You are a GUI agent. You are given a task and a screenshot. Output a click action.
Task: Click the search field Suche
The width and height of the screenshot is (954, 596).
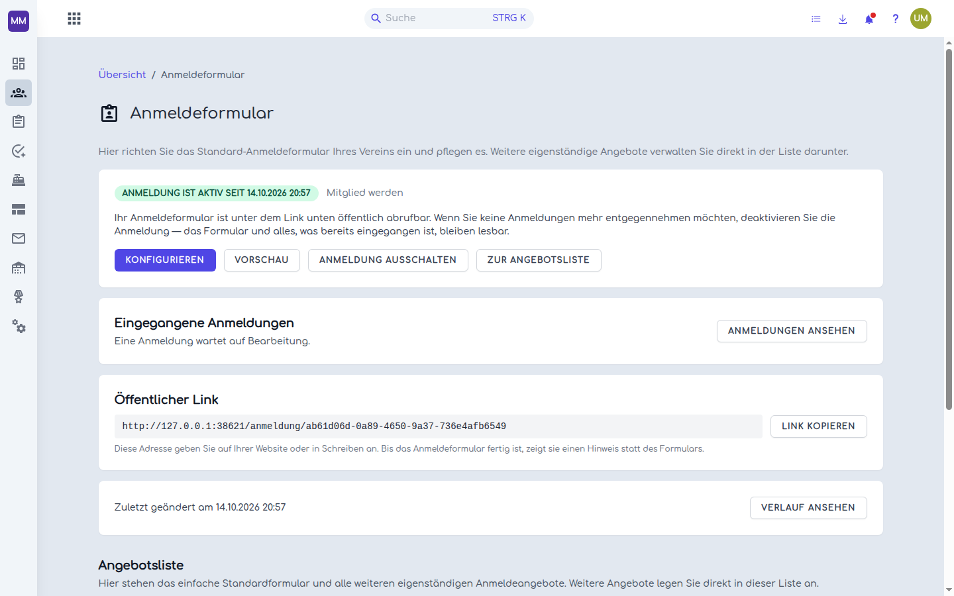[x=449, y=19]
